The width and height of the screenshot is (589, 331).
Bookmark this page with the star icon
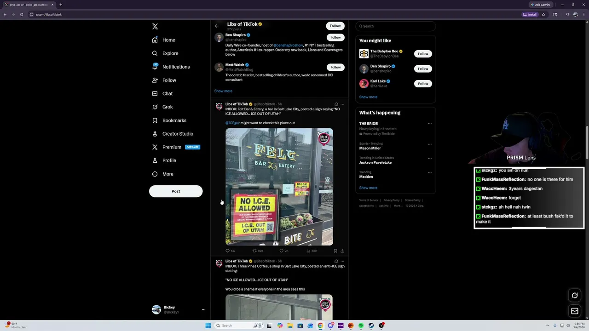click(x=543, y=14)
